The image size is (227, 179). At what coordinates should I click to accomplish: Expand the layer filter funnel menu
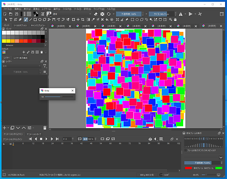(45, 66)
